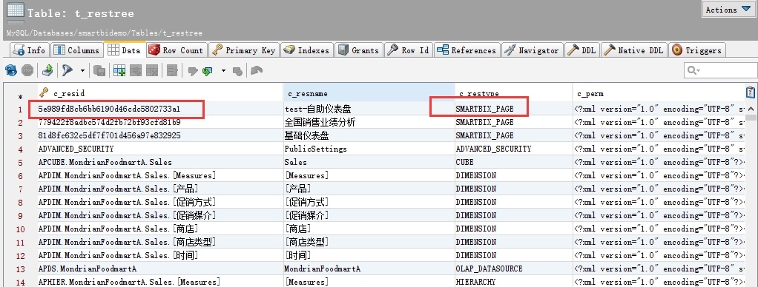Click c_perm XML cell in row 6
This screenshot has width=758, height=287.
coord(659,175)
